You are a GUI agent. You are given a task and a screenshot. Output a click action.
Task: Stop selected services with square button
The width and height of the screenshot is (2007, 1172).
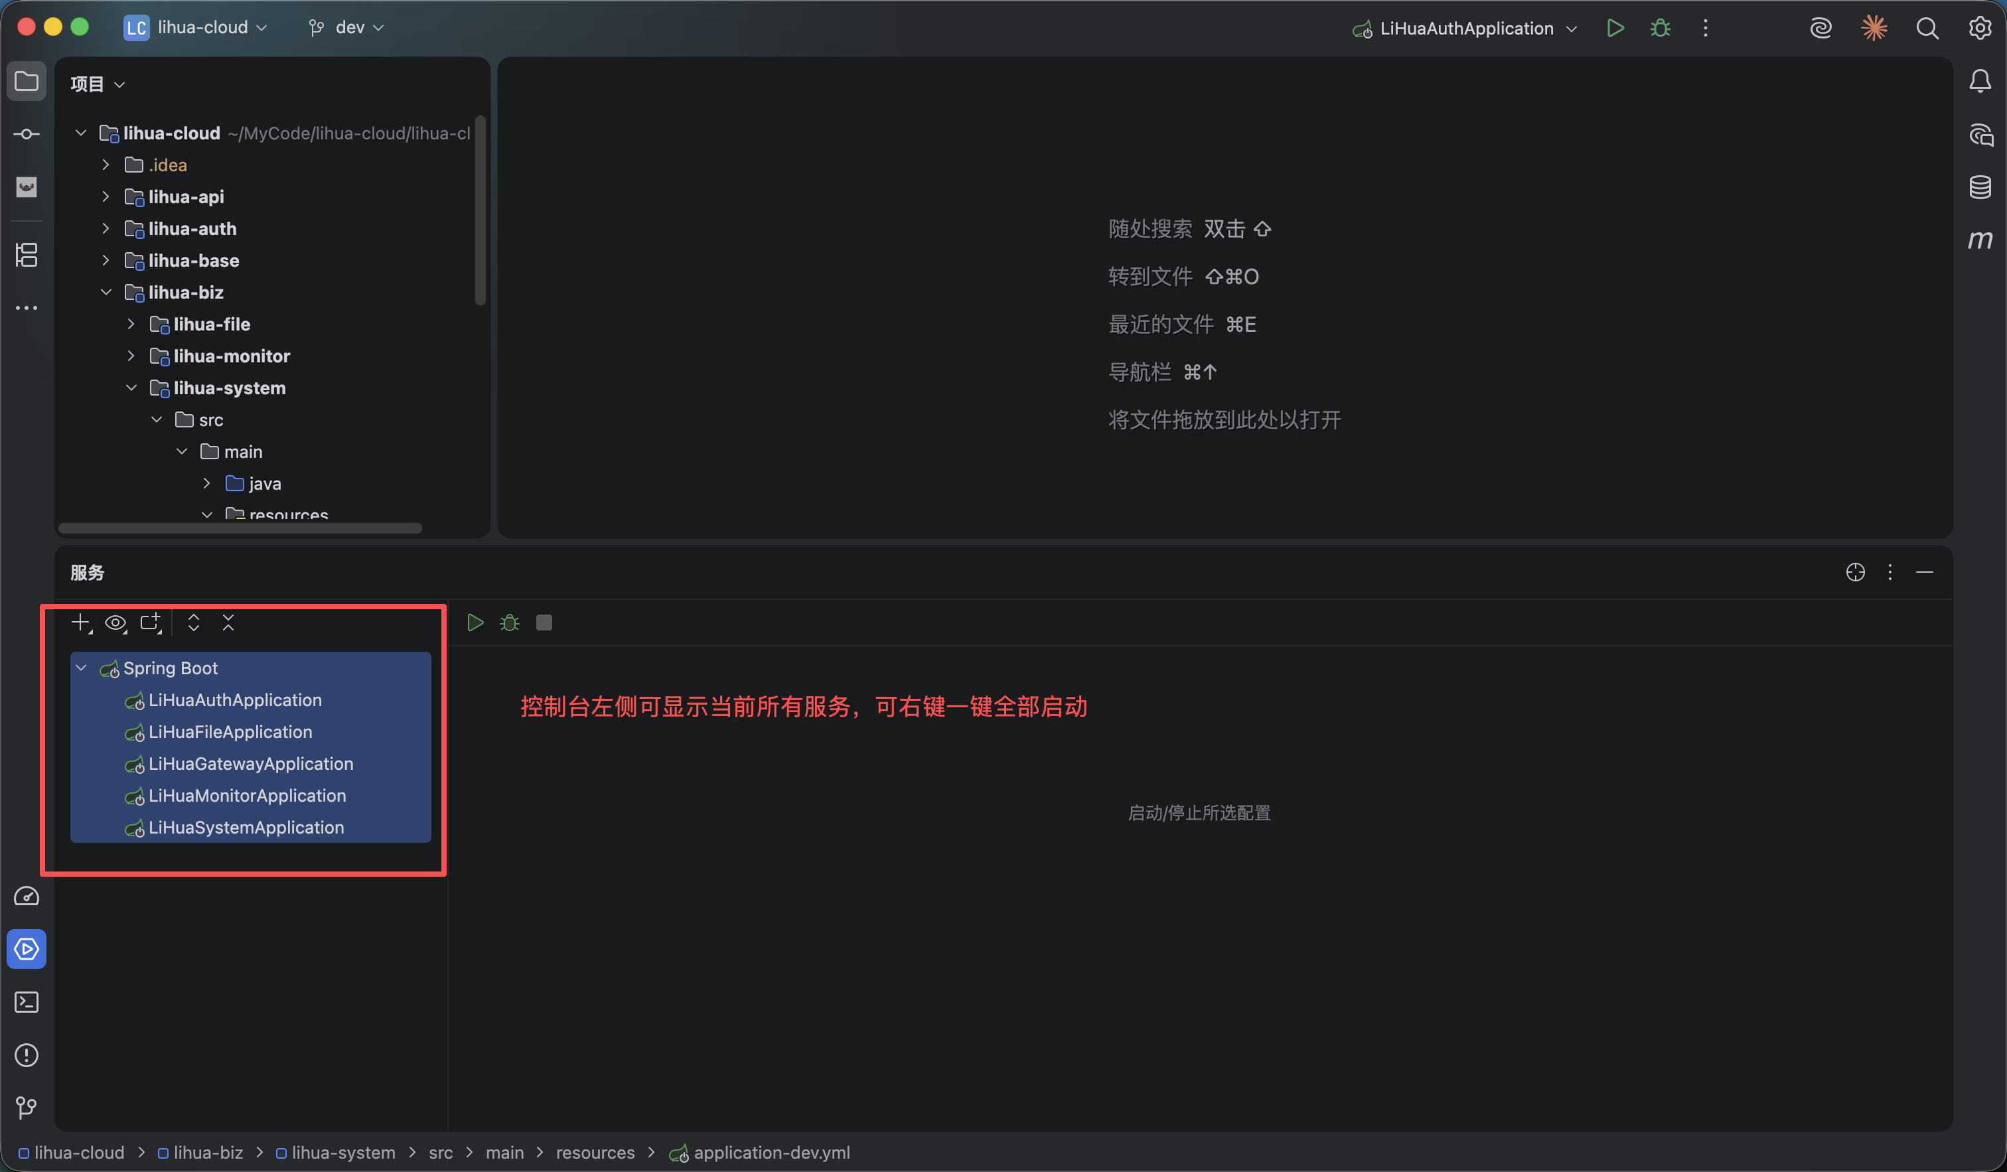coord(544,623)
